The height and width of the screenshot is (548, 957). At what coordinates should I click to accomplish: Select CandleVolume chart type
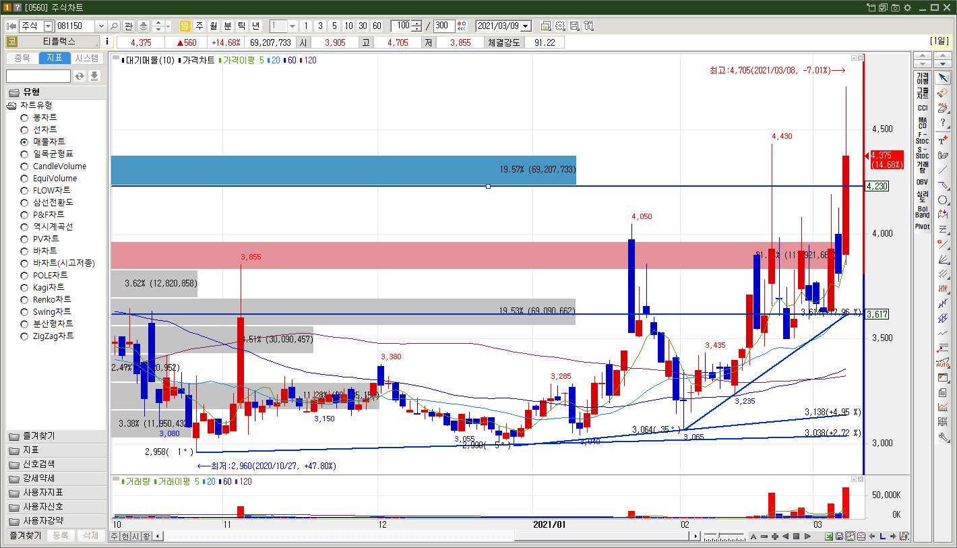[59, 166]
